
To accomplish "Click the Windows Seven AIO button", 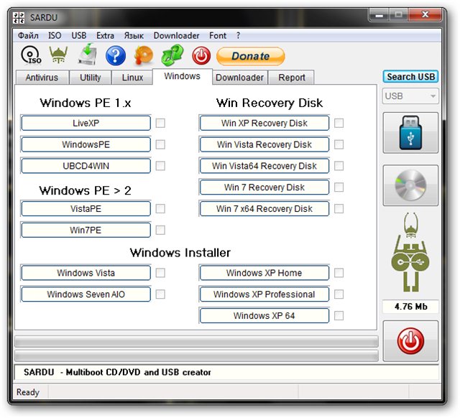I will [x=86, y=294].
